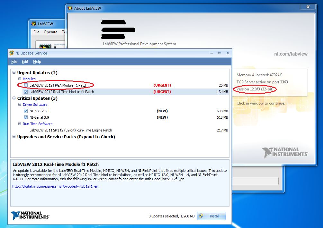Viewport: 323px width, 228px height.
Task: Open Operate menu in the LabVIEW window
Action: click(x=50, y=32)
